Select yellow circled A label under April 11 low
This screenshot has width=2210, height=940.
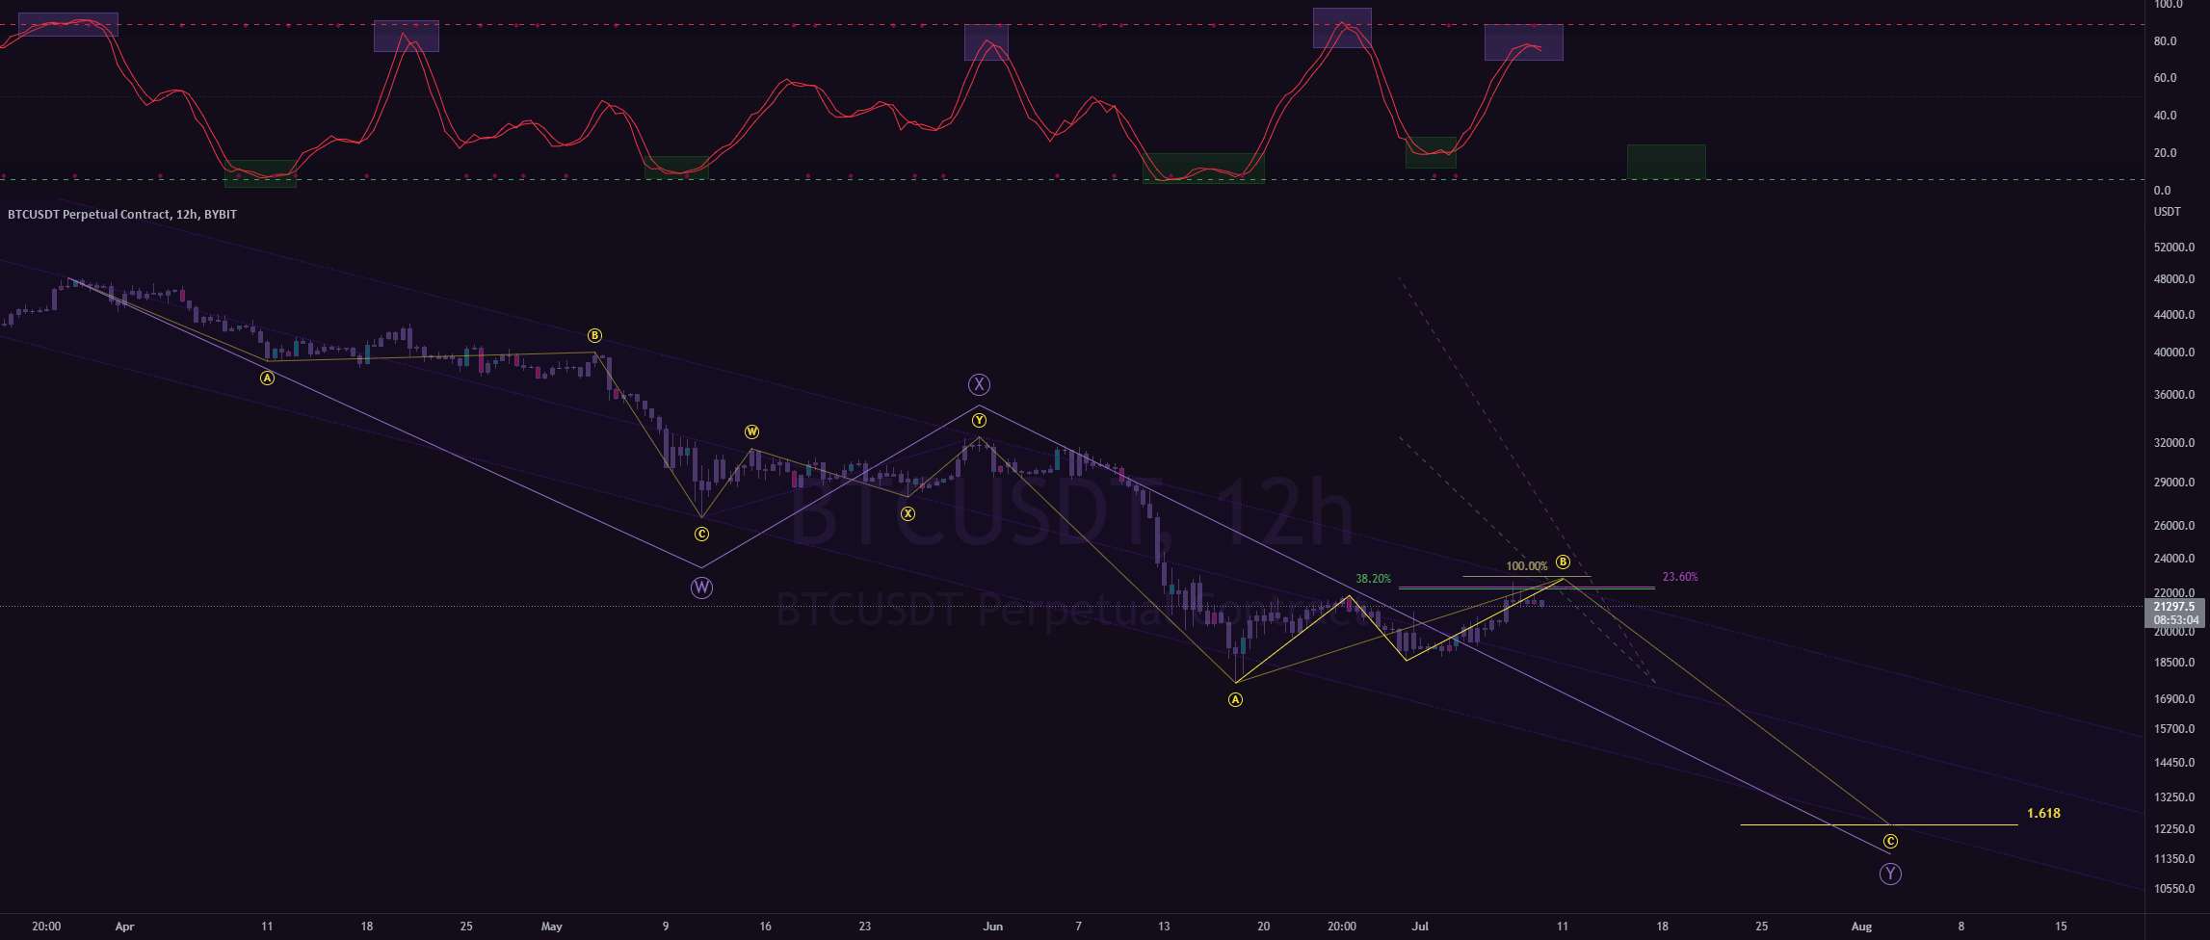(268, 379)
